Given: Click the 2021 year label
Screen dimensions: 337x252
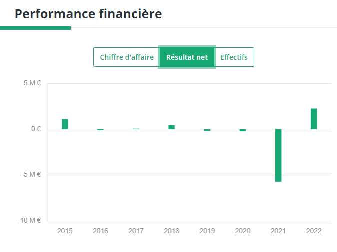Looking at the screenshot, I should (x=278, y=231).
